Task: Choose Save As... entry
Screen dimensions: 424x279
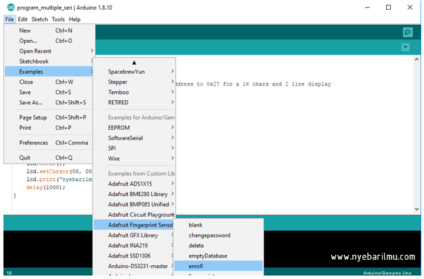Action: pyautogui.click(x=48, y=102)
